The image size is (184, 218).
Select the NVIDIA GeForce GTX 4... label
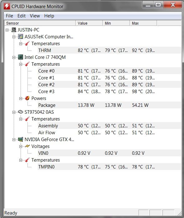coord(49,140)
